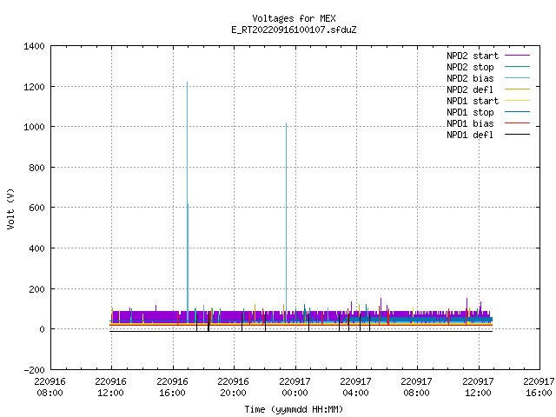
Task: Click the 1400 y-axis tick label
Action: click(35, 46)
